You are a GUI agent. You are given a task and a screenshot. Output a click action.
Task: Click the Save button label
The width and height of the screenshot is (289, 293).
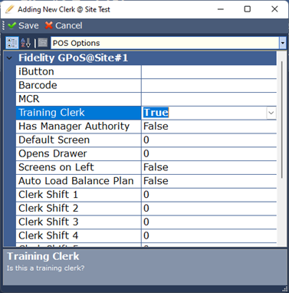[x=28, y=25]
